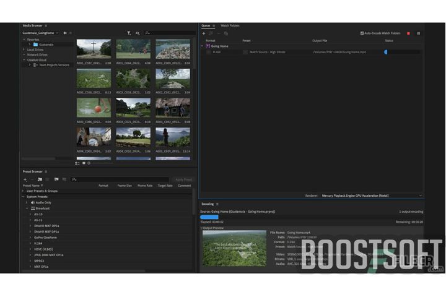Viewport: 446px width, 297px height.
Task: Click Add Source plus icon in Queue
Action: pyautogui.click(x=204, y=33)
